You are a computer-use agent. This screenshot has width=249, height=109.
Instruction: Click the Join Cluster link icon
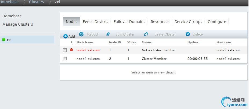pos(108,34)
